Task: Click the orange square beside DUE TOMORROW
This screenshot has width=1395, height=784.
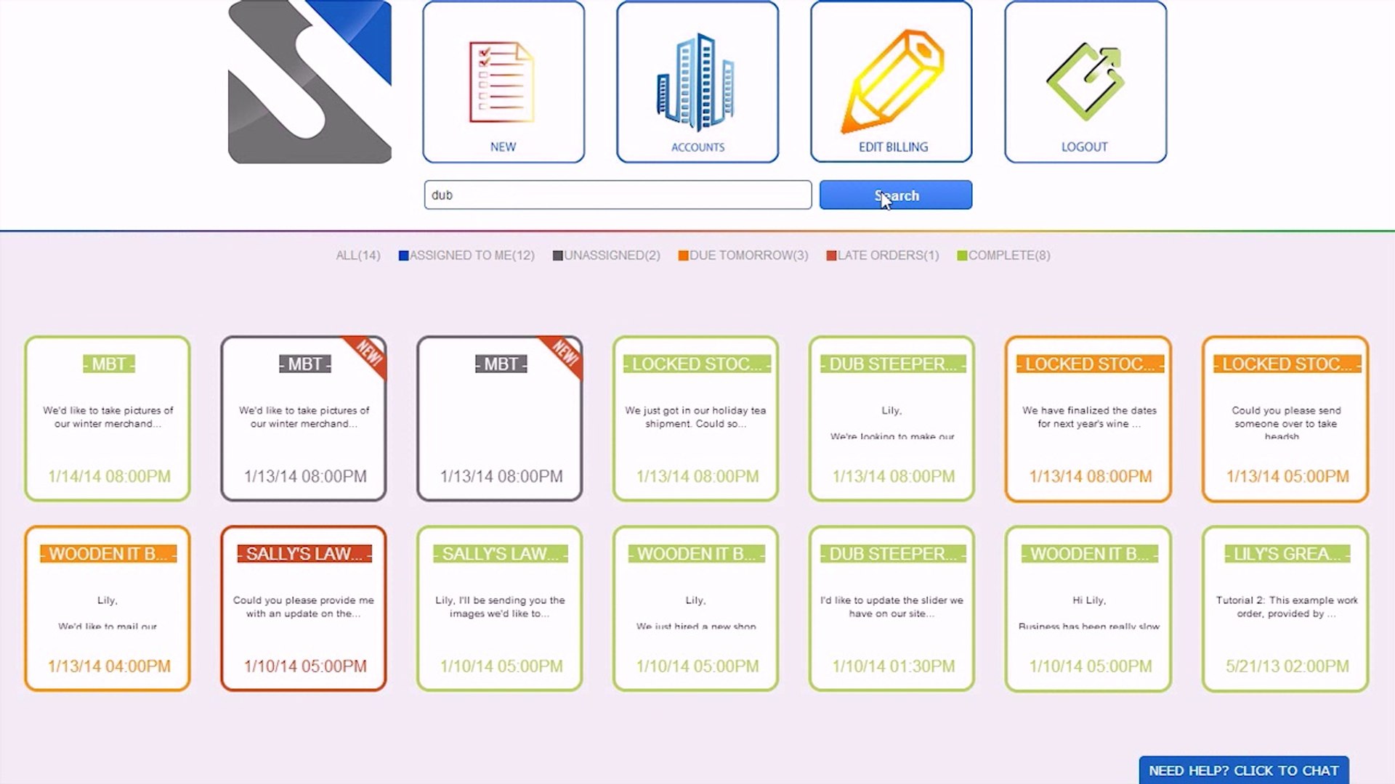Action: click(682, 255)
